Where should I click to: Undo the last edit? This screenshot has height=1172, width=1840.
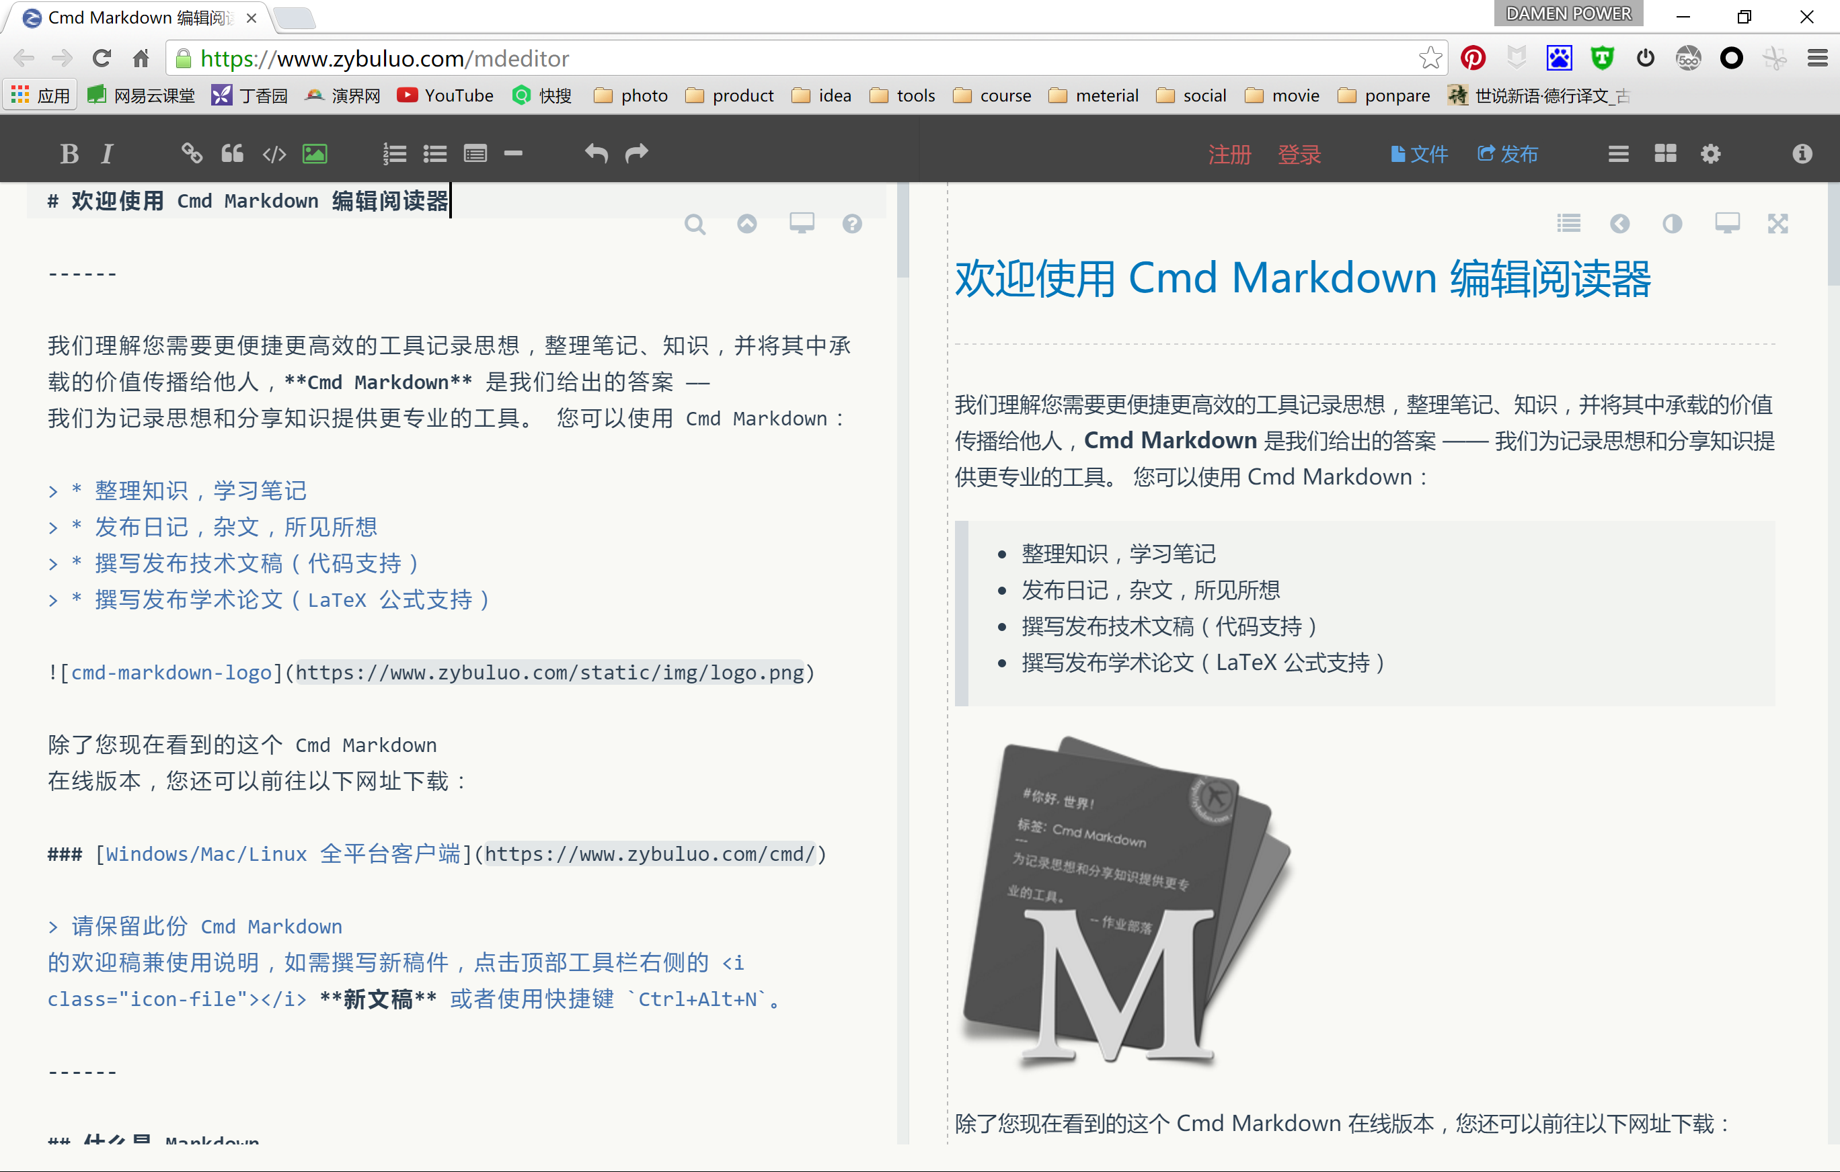coord(596,153)
